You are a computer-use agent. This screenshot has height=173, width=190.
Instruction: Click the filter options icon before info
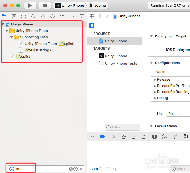click(x=12, y=169)
